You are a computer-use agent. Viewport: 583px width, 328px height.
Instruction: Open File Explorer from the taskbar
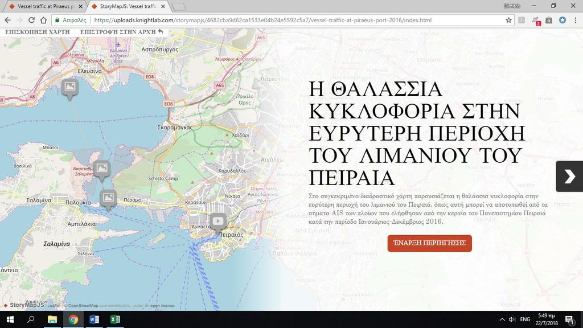pos(52,319)
